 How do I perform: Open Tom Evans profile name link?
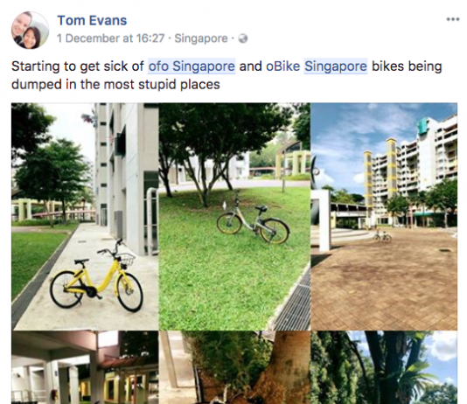click(92, 20)
